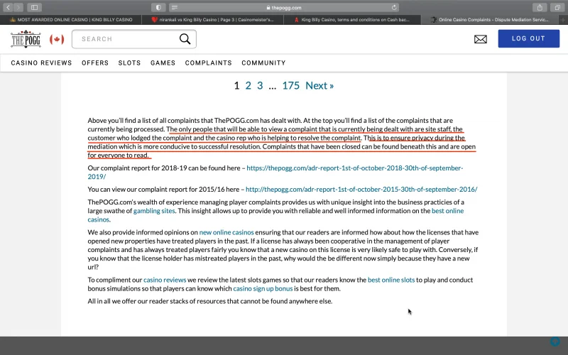Follow the casino sign up bonus link
This screenshot has height=355, width=568.
[x=263, y=289]
